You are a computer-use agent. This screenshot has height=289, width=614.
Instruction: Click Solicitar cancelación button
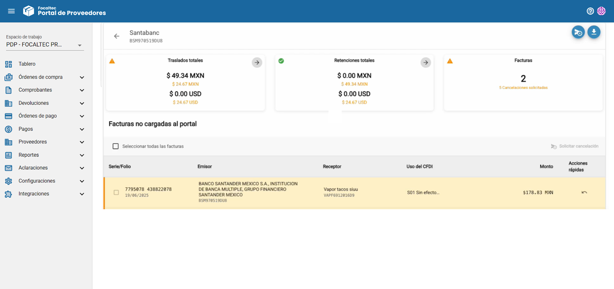(x=574, y=146)
